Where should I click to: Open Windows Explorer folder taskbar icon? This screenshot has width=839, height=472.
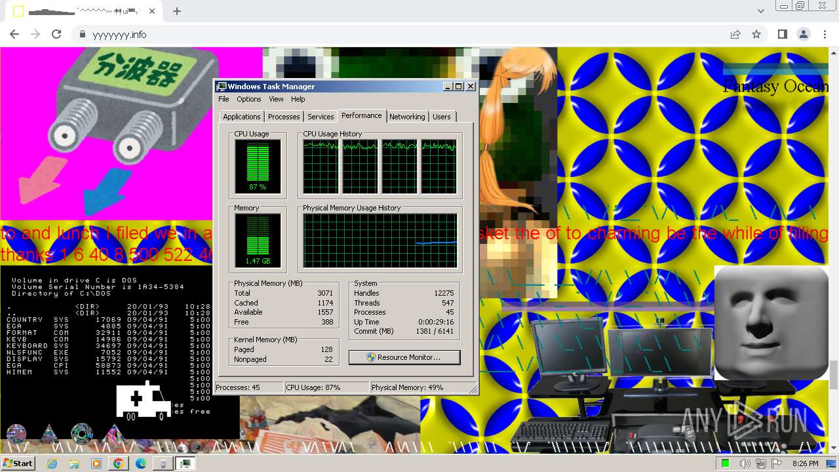point(74,463)
